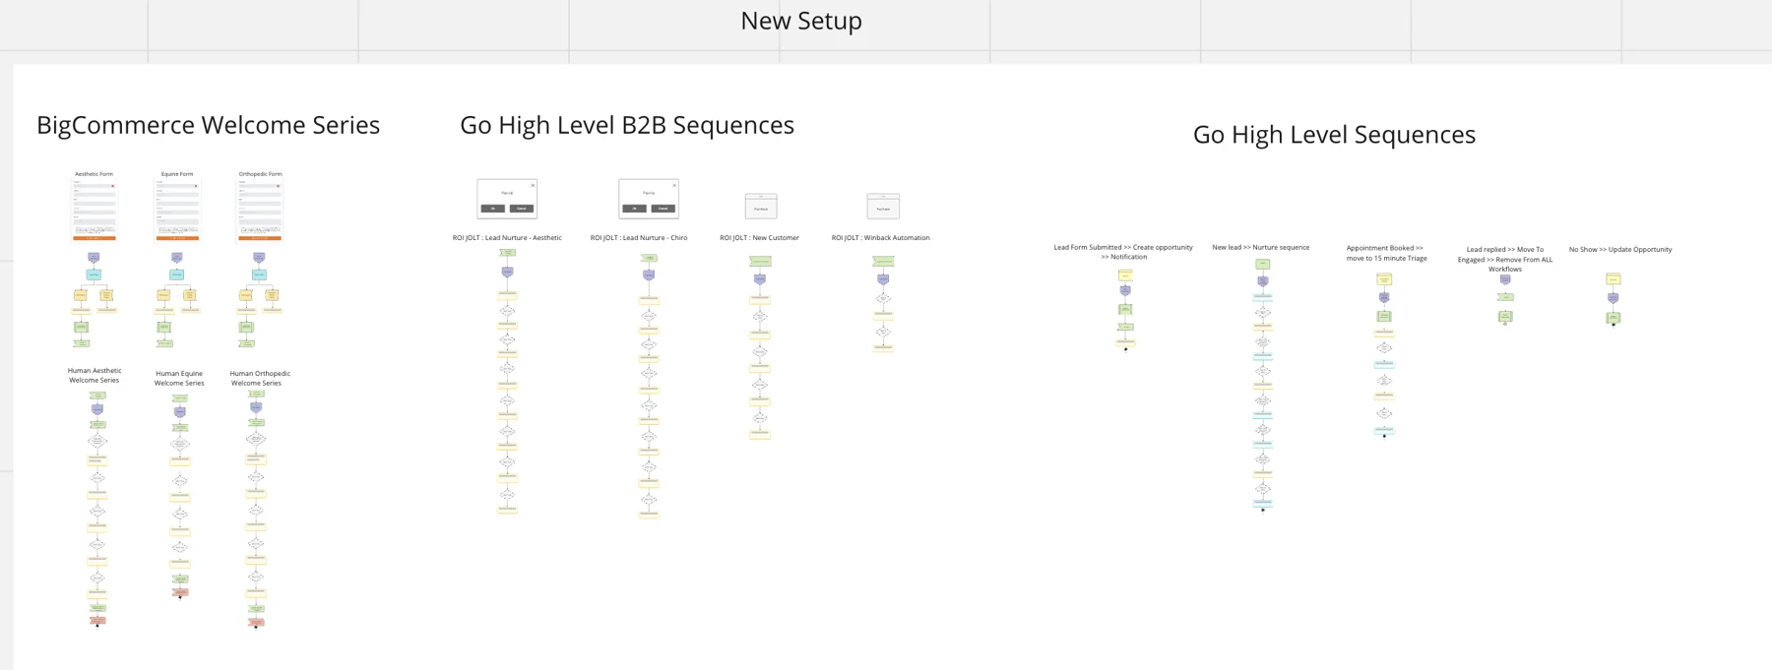Click the New Setup board heading
1772x670 pixels.
coord(801,21)
